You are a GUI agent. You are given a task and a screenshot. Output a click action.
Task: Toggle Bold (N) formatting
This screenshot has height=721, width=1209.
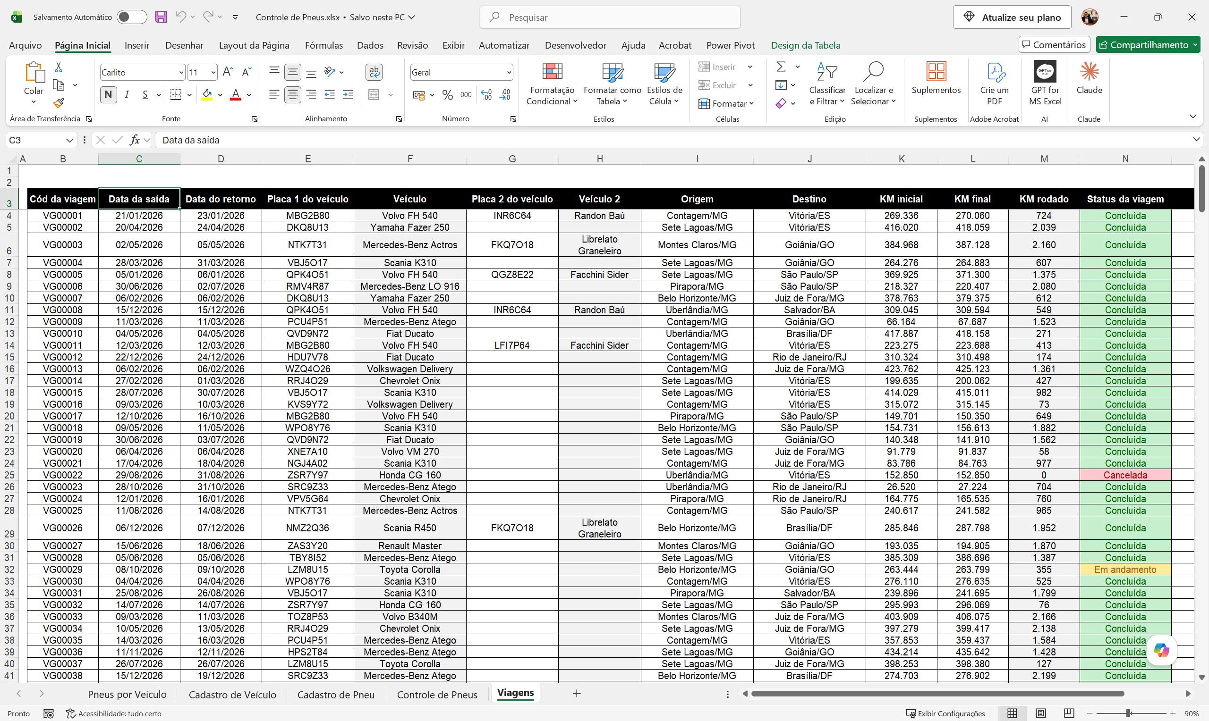(x=109, y=95)
